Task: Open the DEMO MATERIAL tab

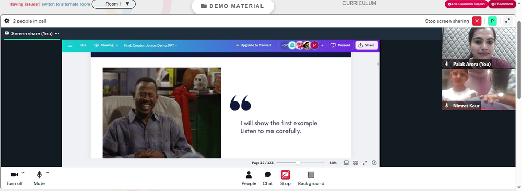Action: (x=233, y=6)
